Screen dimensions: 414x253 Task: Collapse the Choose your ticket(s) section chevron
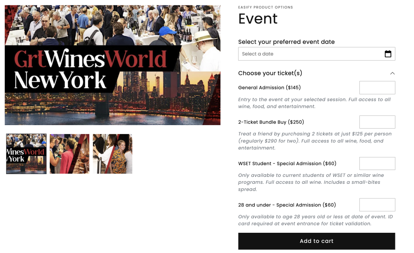coord(392,73)
